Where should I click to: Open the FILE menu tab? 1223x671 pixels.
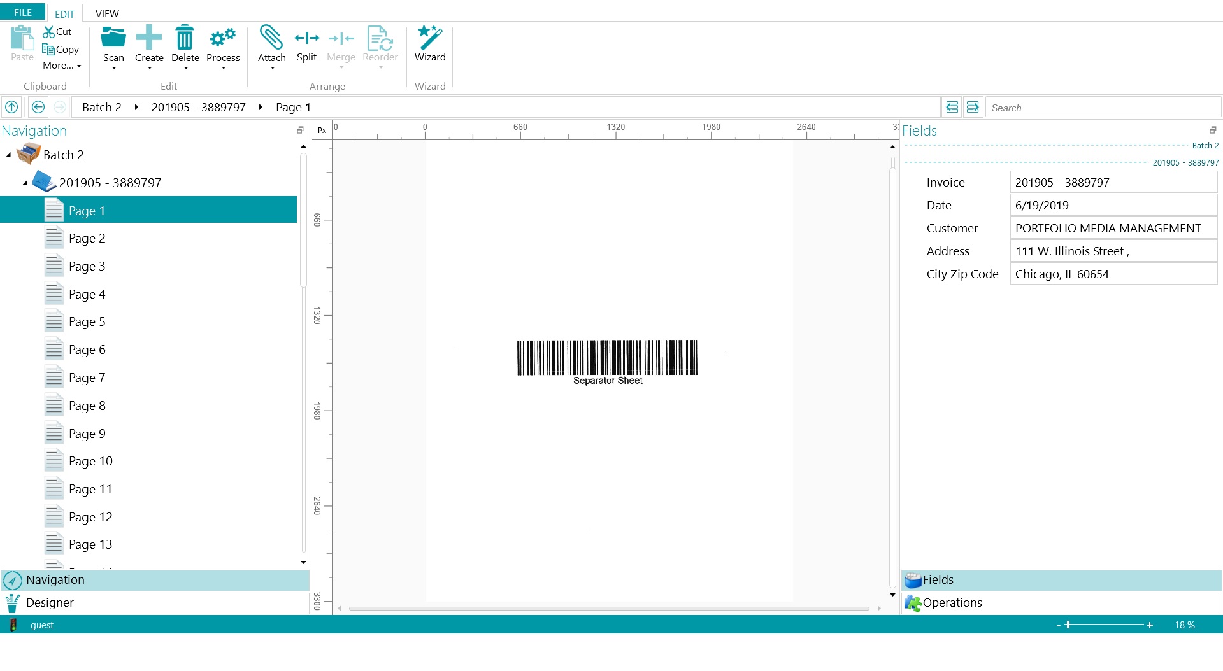[x=23, y=12]
